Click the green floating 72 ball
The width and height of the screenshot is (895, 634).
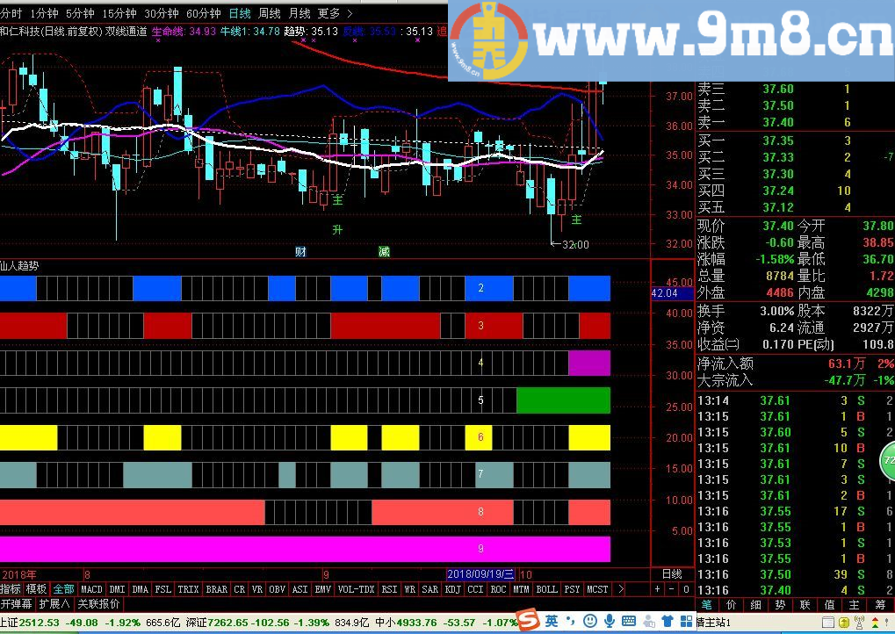coord(887,460)
